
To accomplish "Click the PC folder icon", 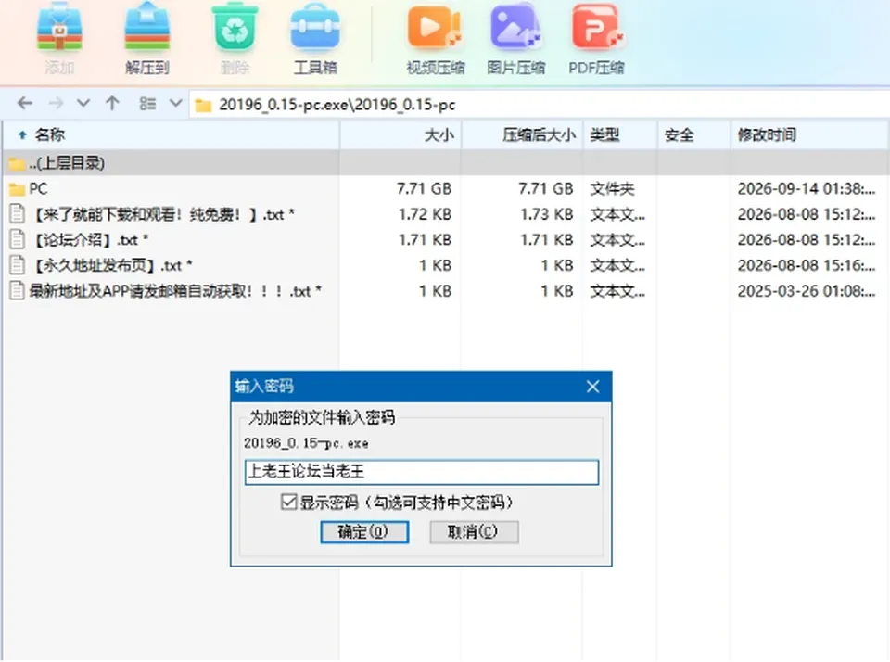I will (17, 189).
